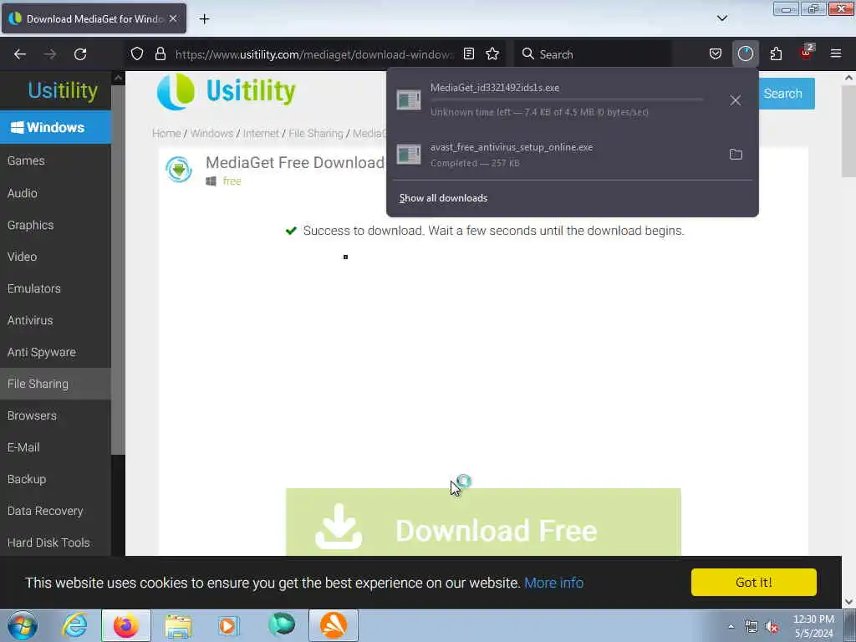Click the Windows breadcrumb link

point(211,133)
